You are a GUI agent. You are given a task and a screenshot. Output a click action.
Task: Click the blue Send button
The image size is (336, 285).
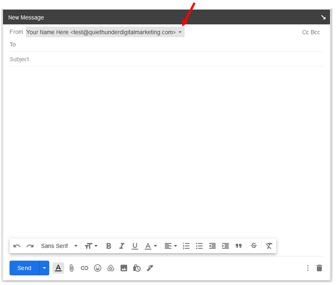click(24, 268)
